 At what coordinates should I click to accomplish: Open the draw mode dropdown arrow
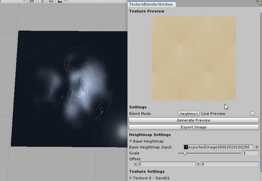24,1
